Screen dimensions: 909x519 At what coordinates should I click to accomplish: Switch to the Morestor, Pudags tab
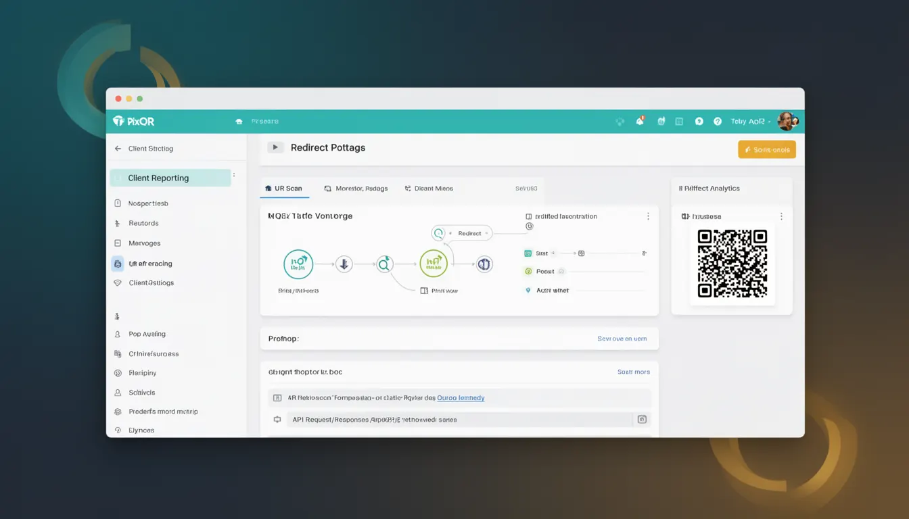coord(356,189)
